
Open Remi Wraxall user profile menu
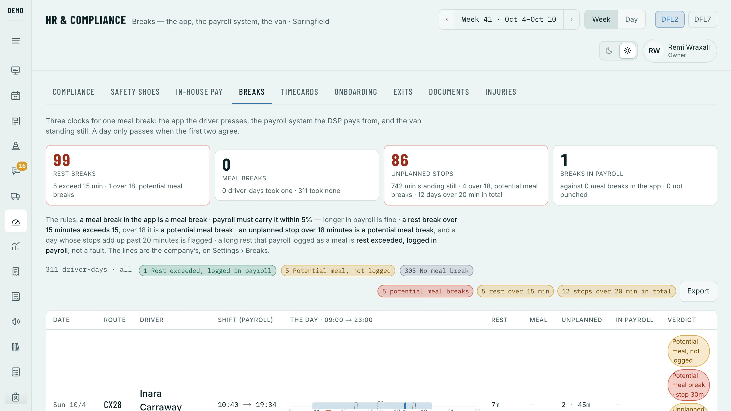(680, 51)
